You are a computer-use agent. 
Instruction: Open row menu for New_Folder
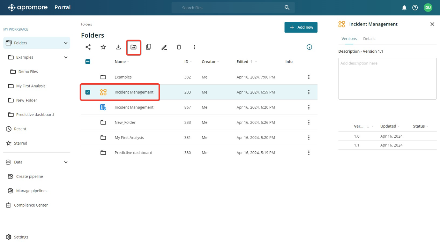pyautogui.click(x=309, y=123)
